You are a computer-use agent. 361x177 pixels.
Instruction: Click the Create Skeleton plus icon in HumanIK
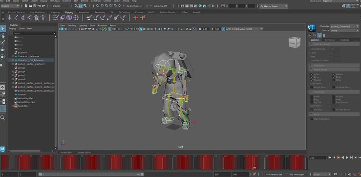point(310,35)
